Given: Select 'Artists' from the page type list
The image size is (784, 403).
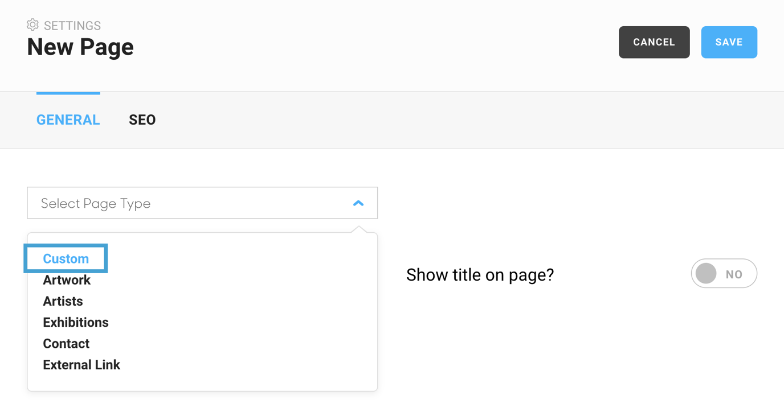Looking at the screenshot, I should pyautogui.click(x=63, y=301).
